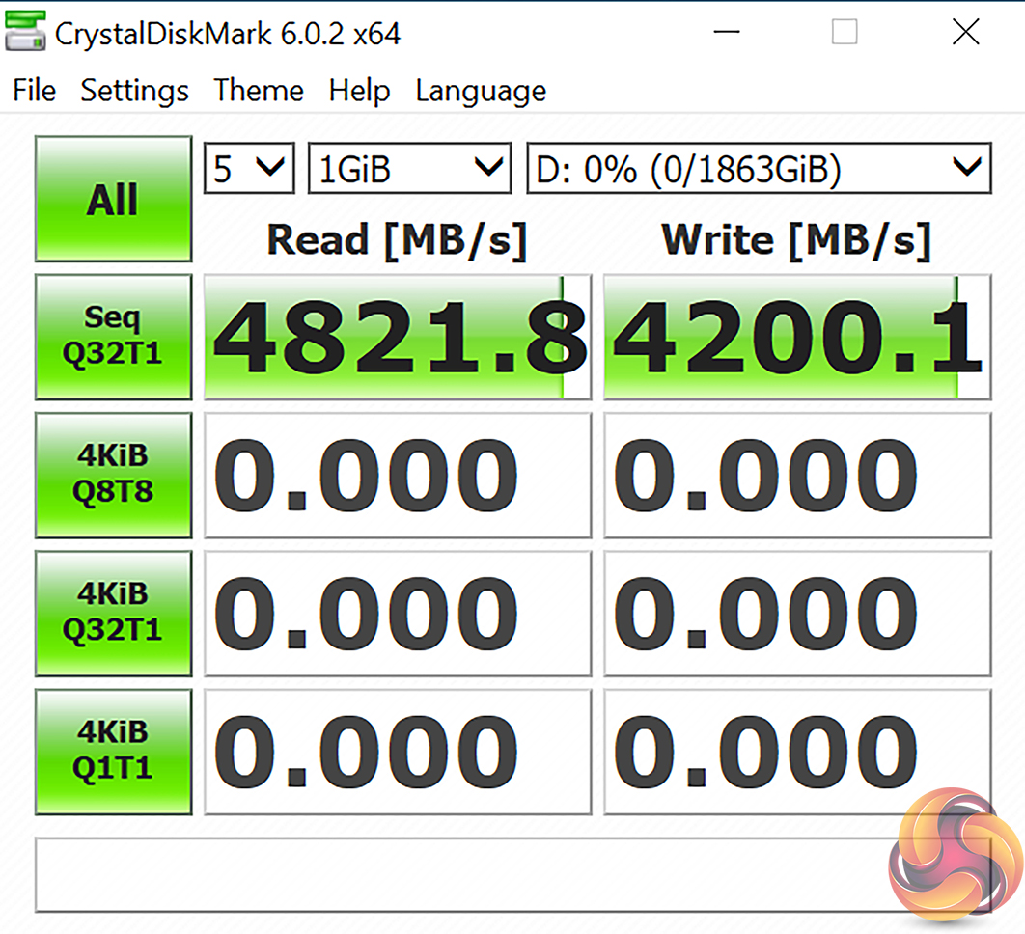Image resolution: width=1025 pixels, height=934 pixels.
Task: Click the Write [MB/s] column header
Action: coord(796,240)
